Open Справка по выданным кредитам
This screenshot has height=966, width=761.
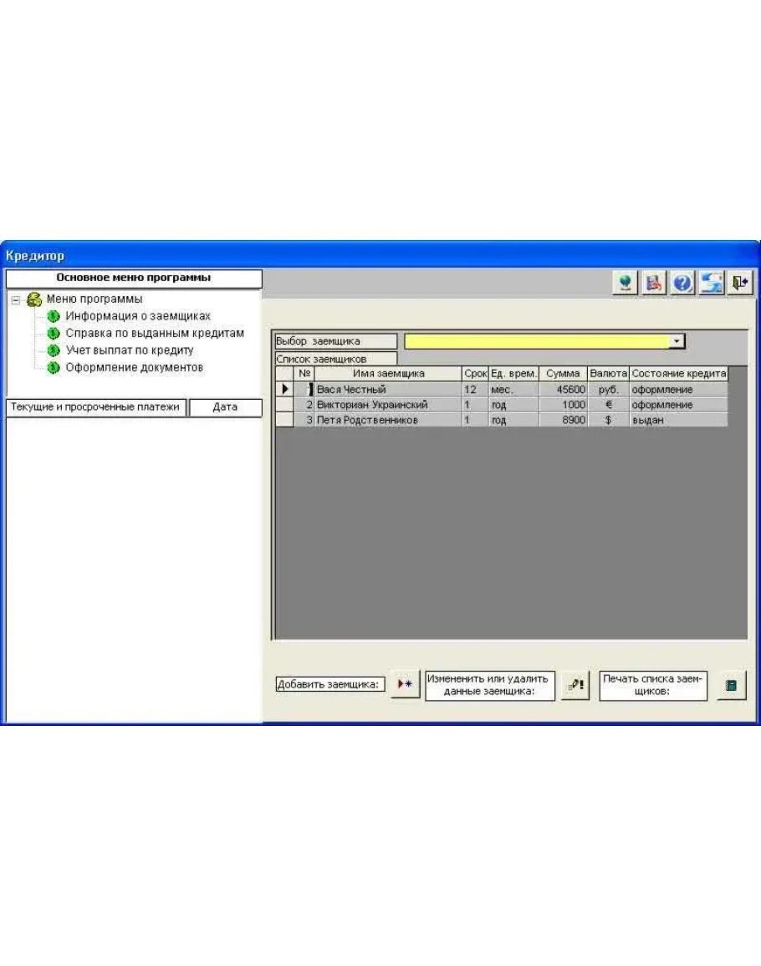pyautogui.click(x=155, y=333)
